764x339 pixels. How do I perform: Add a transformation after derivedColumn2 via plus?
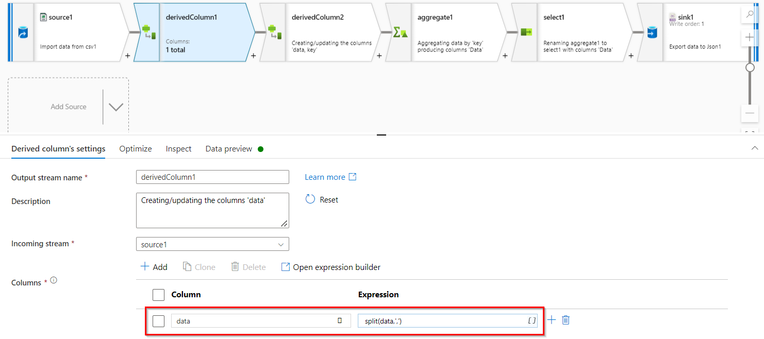[379, 56]
